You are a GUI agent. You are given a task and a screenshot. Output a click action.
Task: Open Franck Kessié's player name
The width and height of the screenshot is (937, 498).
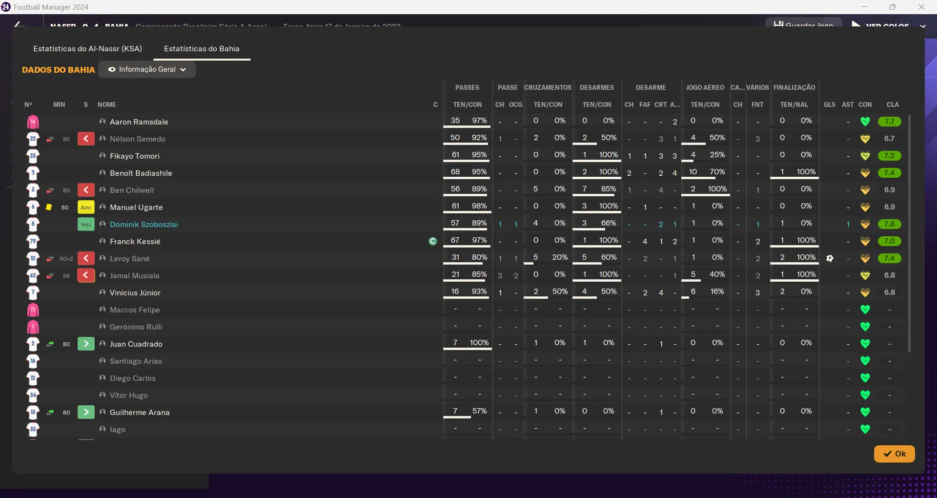tap(135, 242)
